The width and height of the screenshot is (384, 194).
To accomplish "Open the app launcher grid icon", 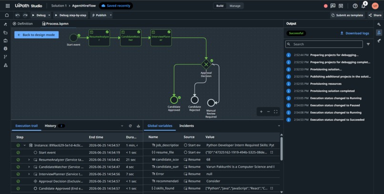I will click(8, 6).
